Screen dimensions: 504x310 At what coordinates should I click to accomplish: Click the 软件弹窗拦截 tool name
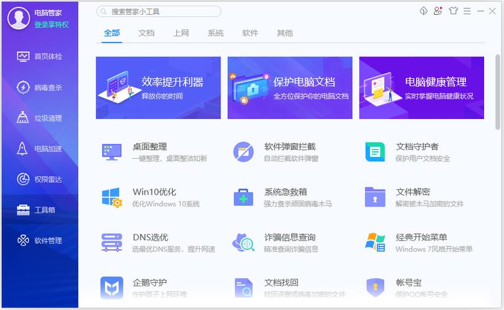tap(290, 147)
